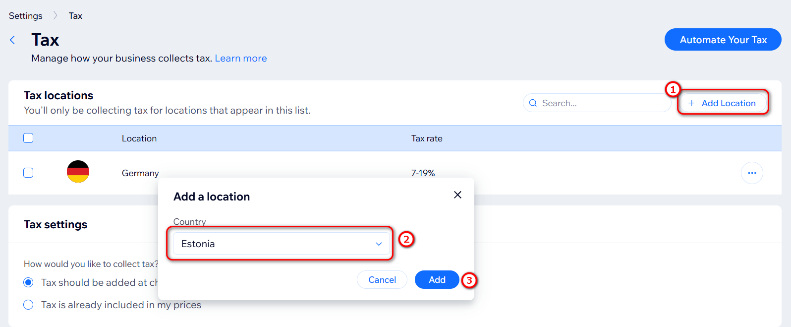Select 'Tax should be added at checkout' radio
791x327 pixels.
pos(28,282)
